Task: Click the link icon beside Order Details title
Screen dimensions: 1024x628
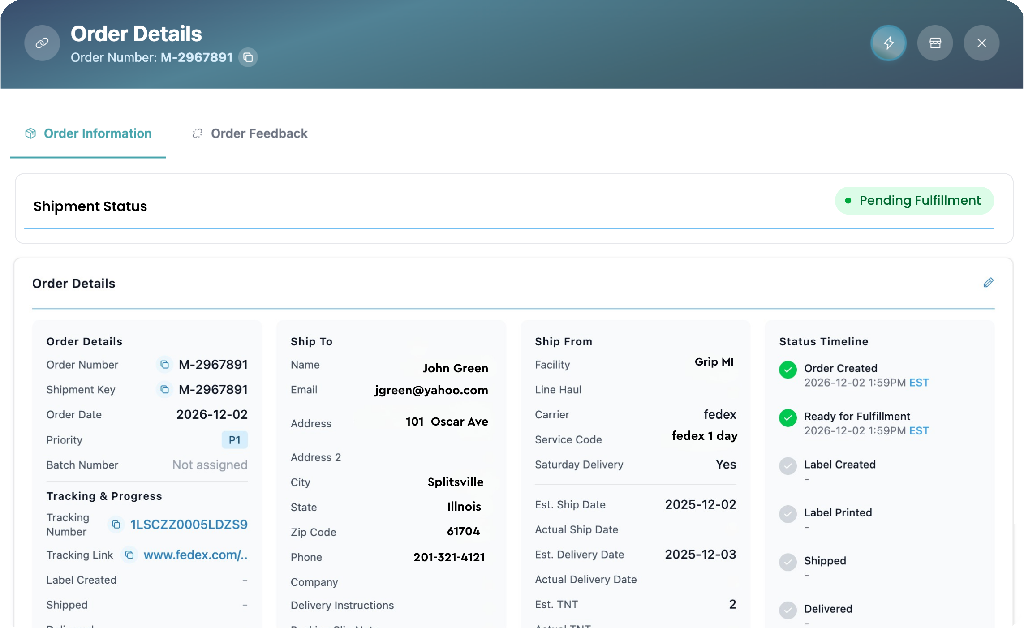Action: point(42,43)
